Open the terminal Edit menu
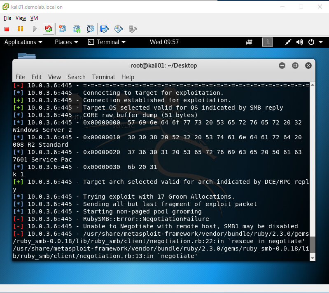 point(37,77)
